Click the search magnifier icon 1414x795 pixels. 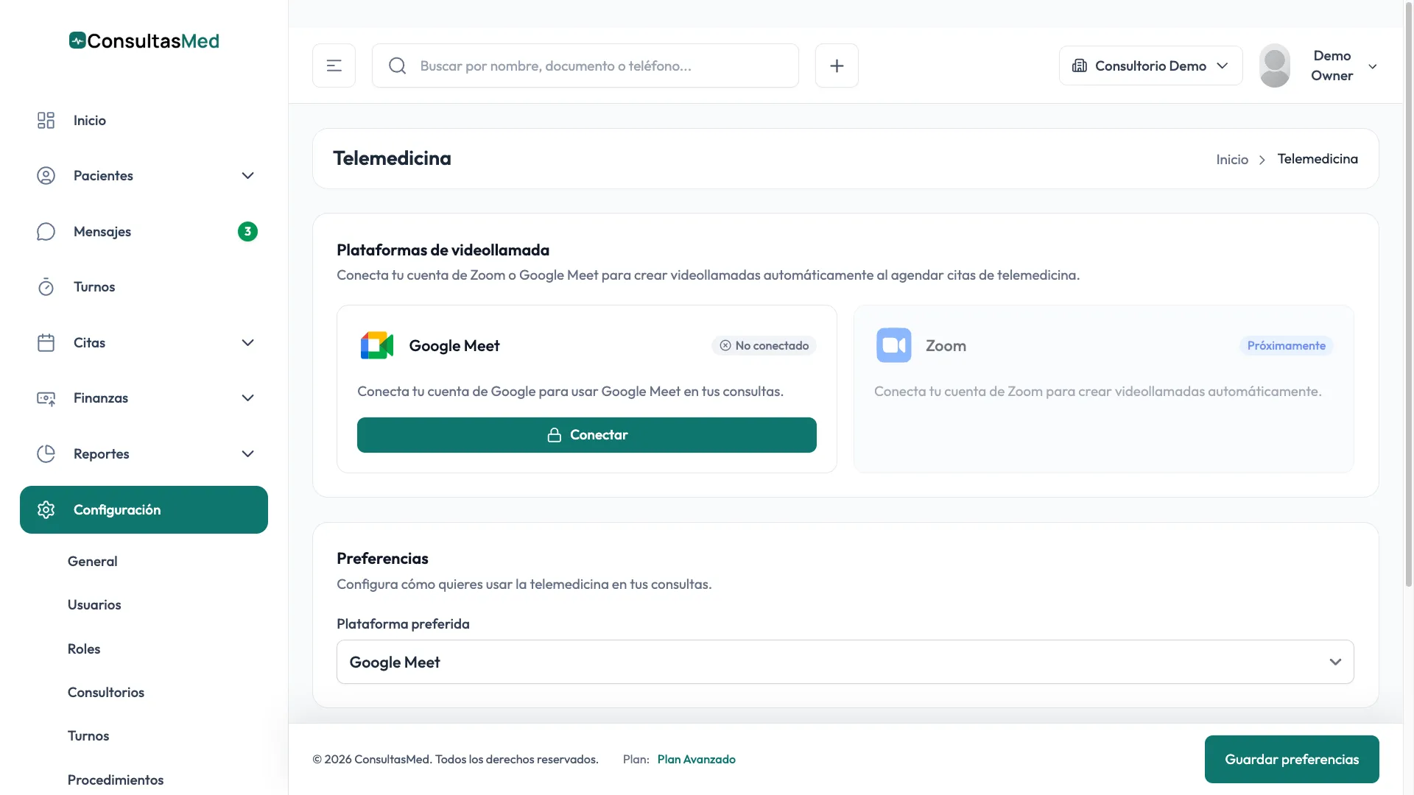[397, 66]
